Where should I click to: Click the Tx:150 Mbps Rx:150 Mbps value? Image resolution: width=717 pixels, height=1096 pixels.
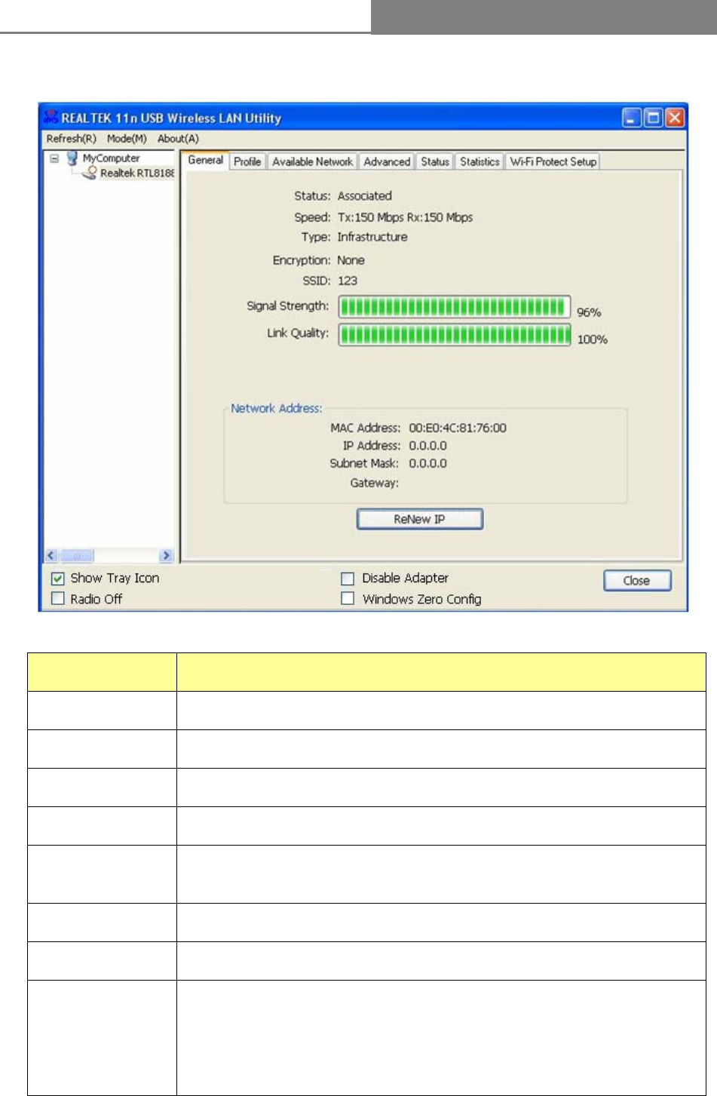(405, 217)
